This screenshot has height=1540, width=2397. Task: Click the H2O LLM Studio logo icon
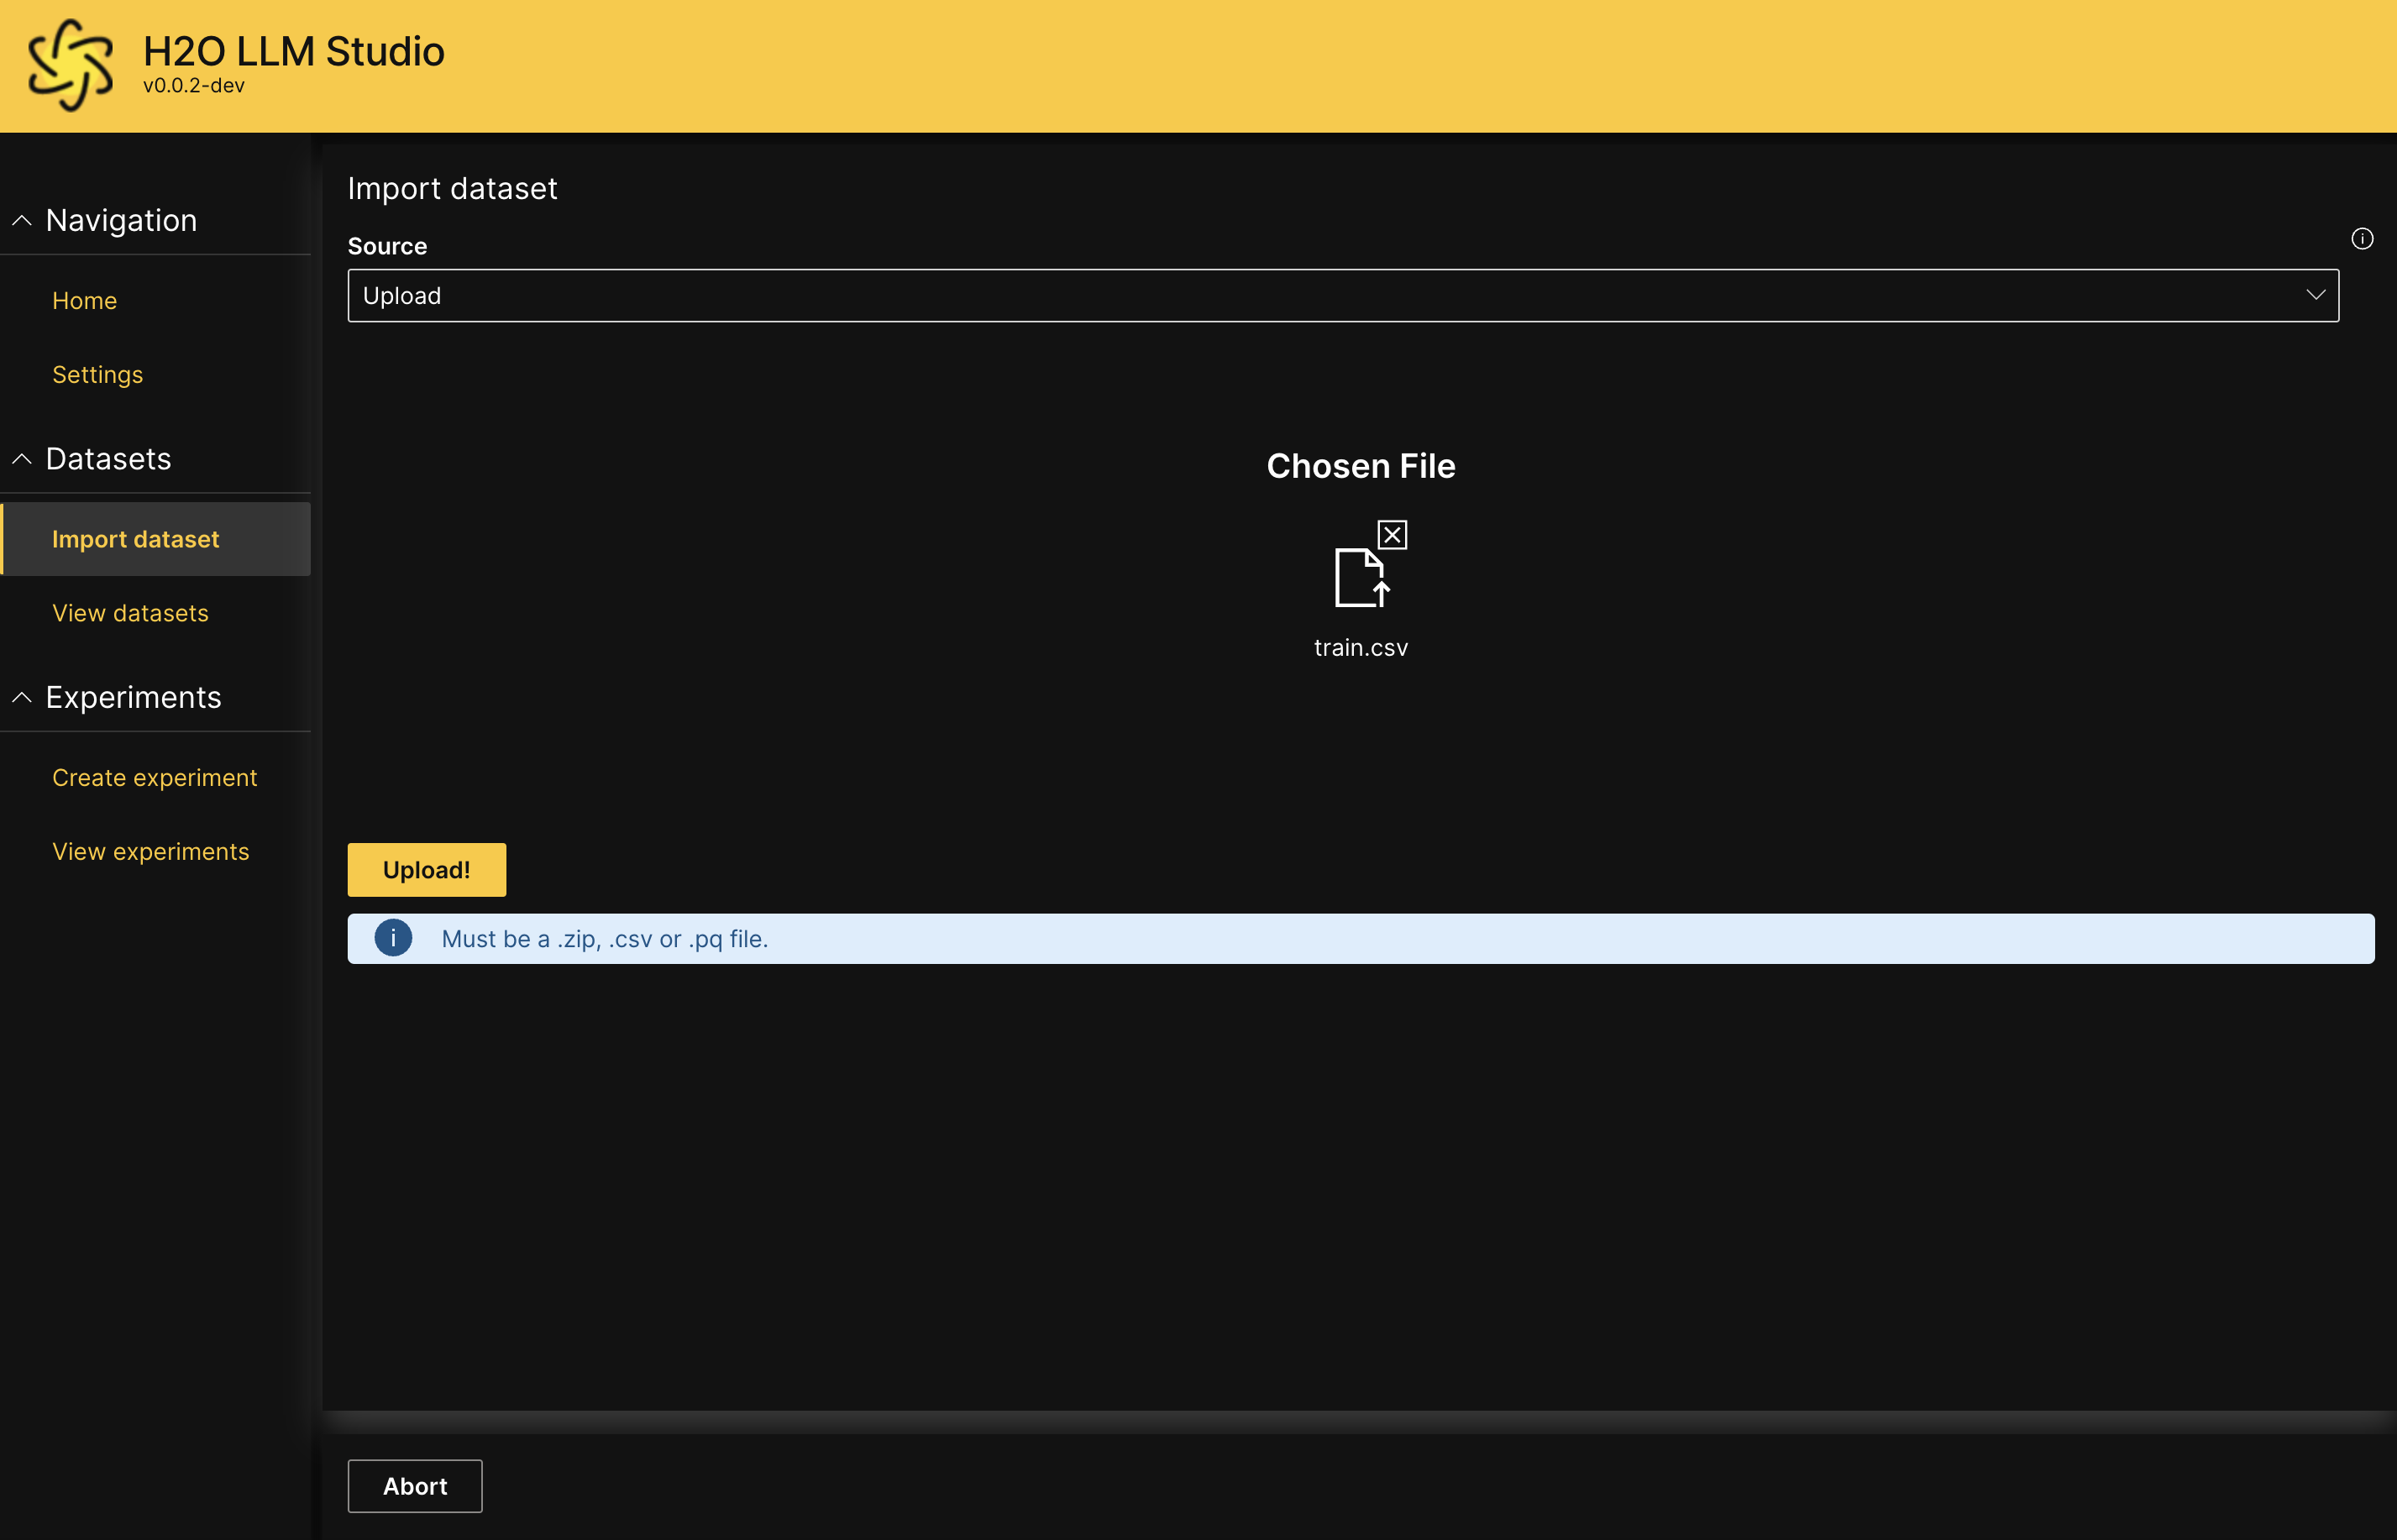click(70, 65)
